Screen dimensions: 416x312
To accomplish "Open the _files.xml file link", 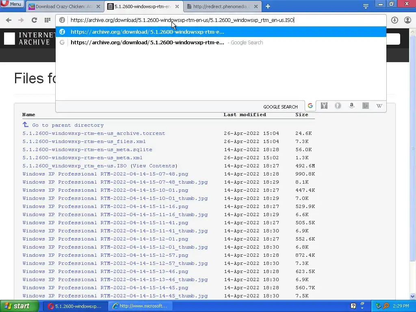I will [84, 141].
